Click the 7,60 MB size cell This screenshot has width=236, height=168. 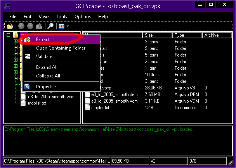153,94
